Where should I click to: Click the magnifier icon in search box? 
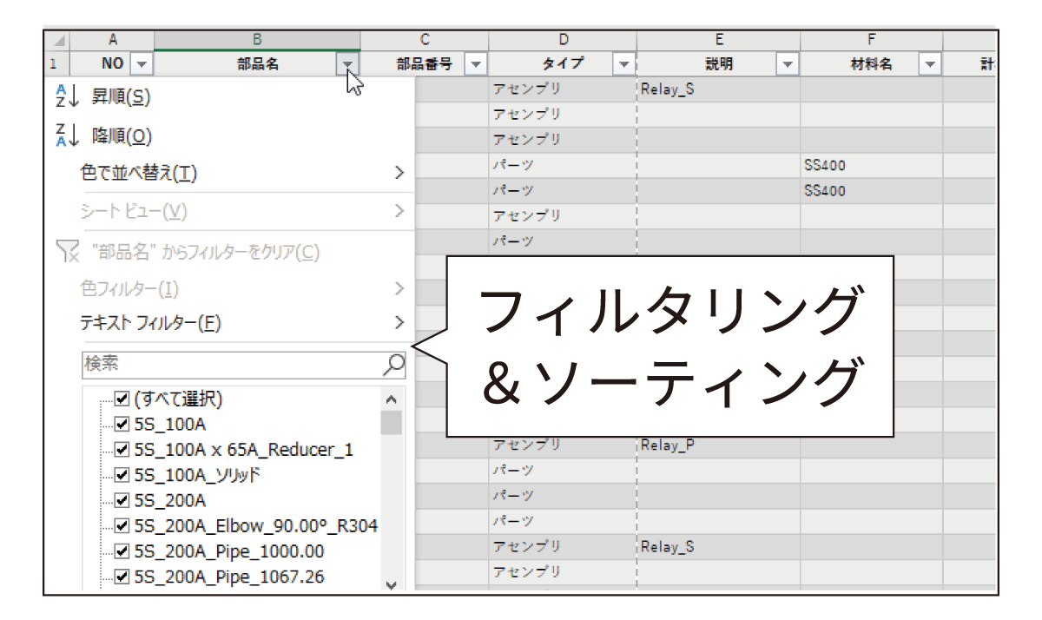tap(393, 365)
